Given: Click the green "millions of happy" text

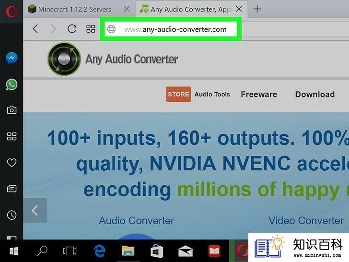Looking at the screenshot, I should tap(258, 190).
